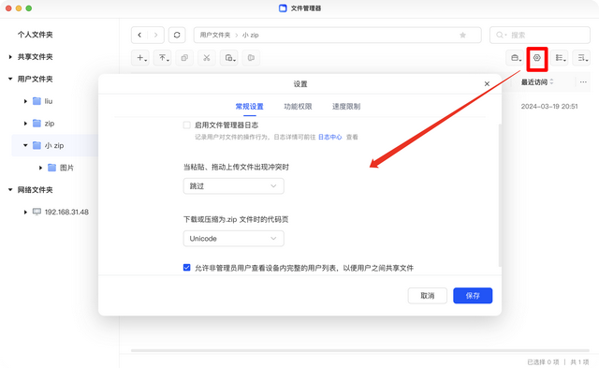Expand the liu folder arrow

pyautogui.click(x=25, y=101)
